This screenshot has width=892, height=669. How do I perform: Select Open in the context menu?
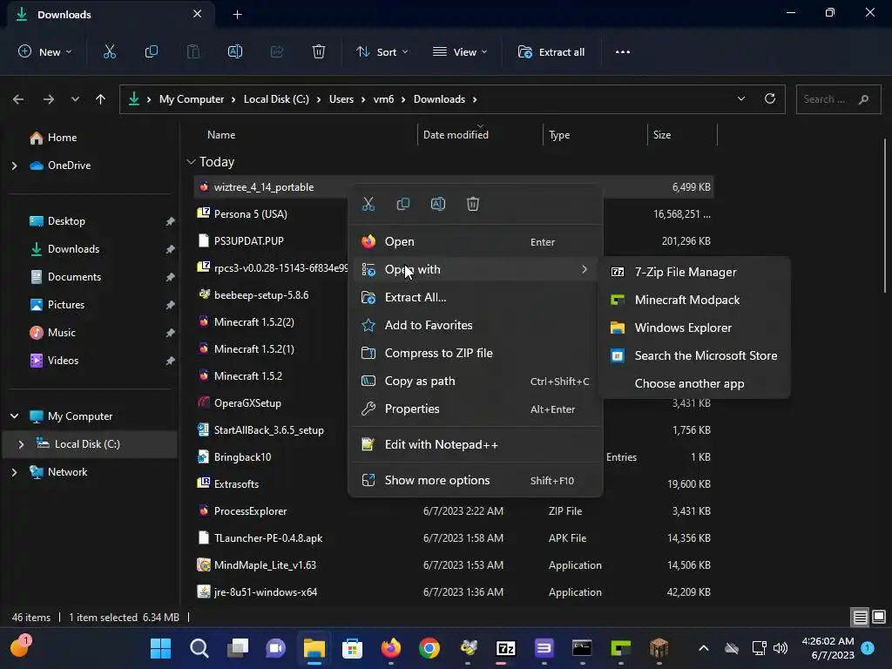(476, 241)
